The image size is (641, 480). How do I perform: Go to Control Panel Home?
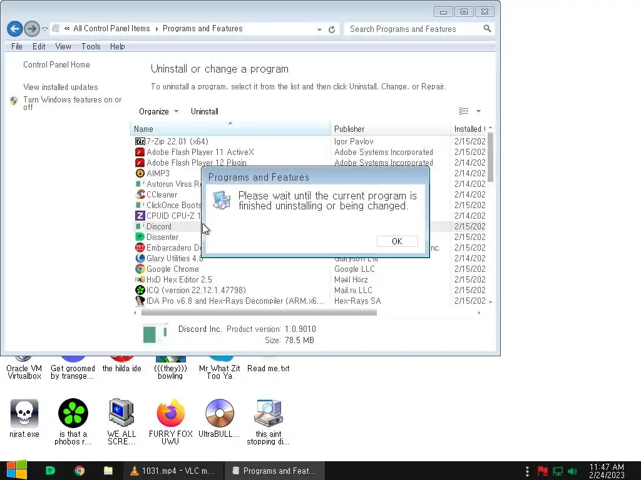tap(56, 64)
